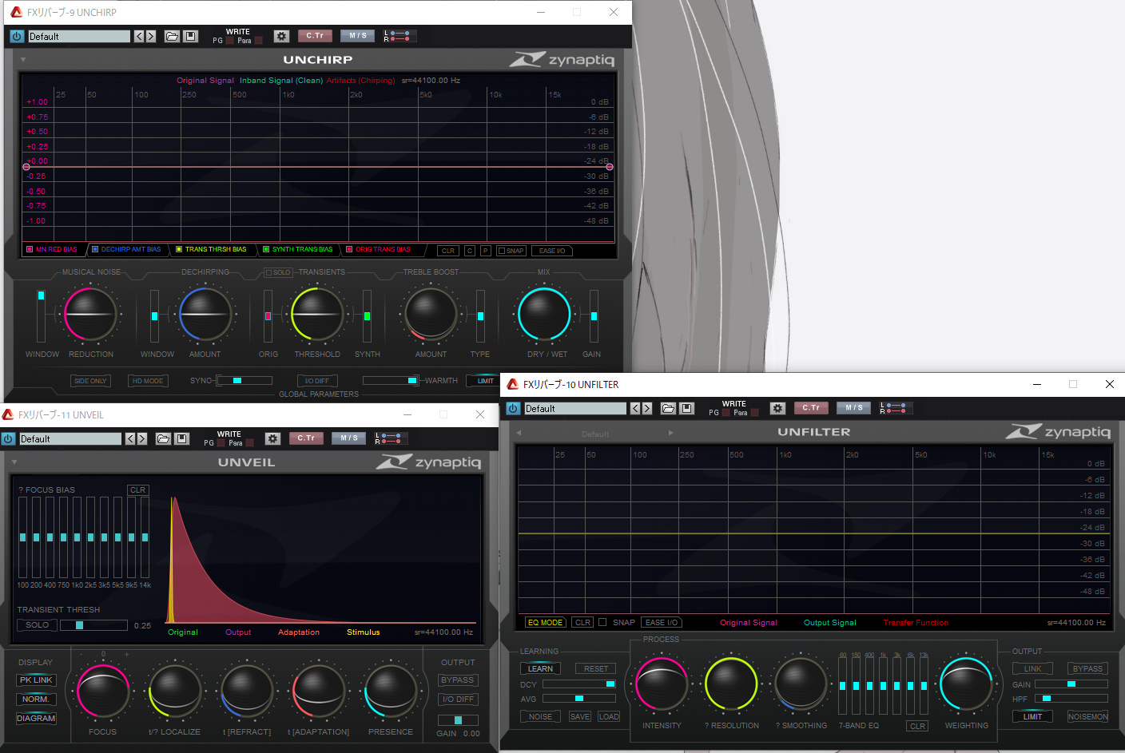Click RESET button in UNFILTER learning
Viewport: 1125px width, 753px height.
[596, 669]
